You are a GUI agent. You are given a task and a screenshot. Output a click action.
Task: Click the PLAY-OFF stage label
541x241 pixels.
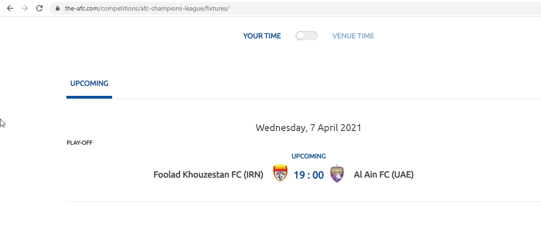coord(79,142)
